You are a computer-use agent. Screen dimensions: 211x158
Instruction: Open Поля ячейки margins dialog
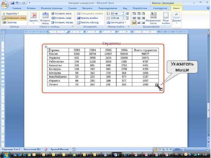pos(166,18)
